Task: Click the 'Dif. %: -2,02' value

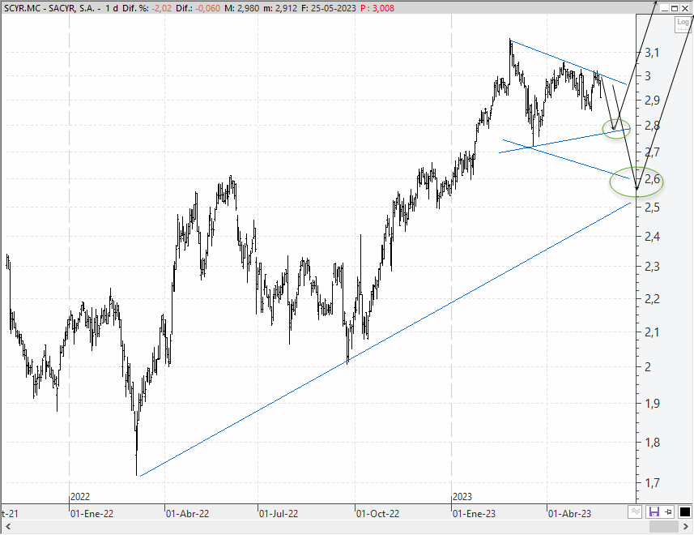Action: point(147,8)
